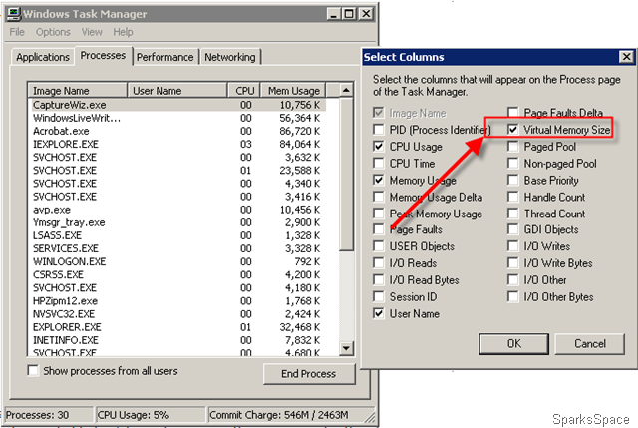This screenshot has width=638, height=428.
Task: Minimize the Windows Task Manager window
Action: coord(334,14)
